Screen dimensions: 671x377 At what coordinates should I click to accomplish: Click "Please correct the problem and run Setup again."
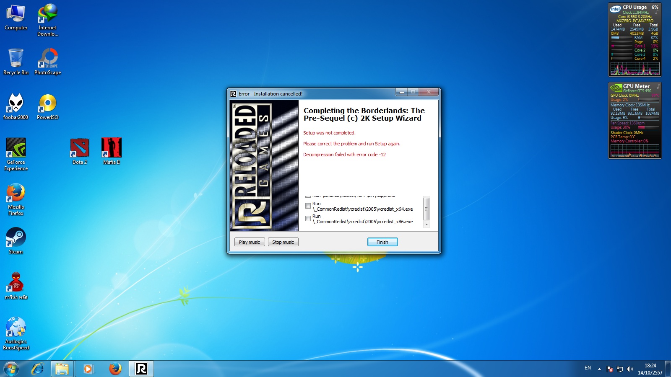(x=352, y=144)
